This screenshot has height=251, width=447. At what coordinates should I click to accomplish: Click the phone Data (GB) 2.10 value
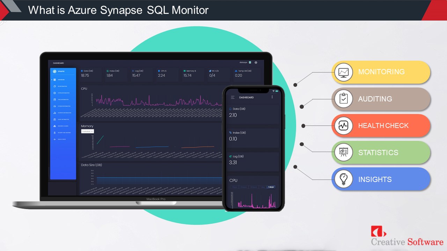click(233, 115)
